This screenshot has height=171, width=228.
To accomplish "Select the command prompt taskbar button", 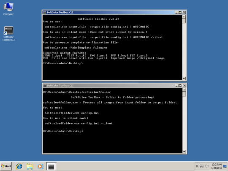I will pyautogui.click(x=51, y=166).
